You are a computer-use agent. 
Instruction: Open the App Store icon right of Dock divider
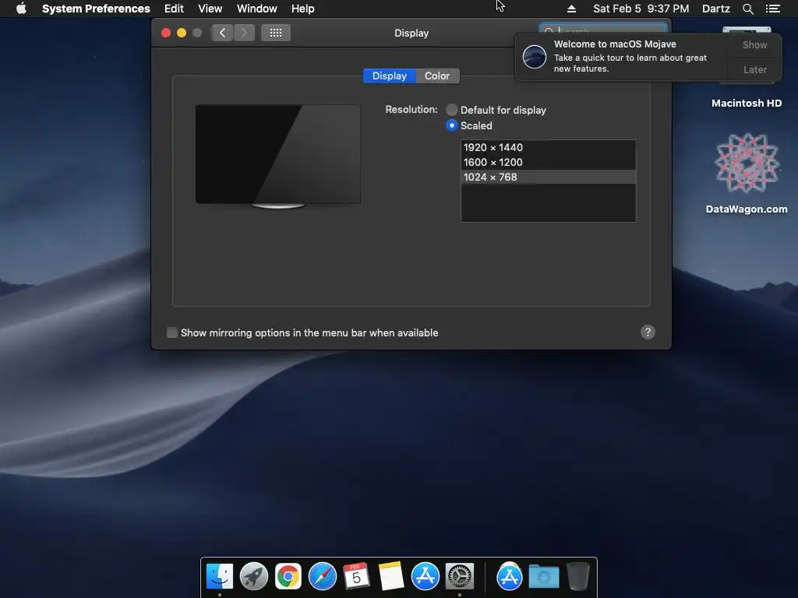510,577
